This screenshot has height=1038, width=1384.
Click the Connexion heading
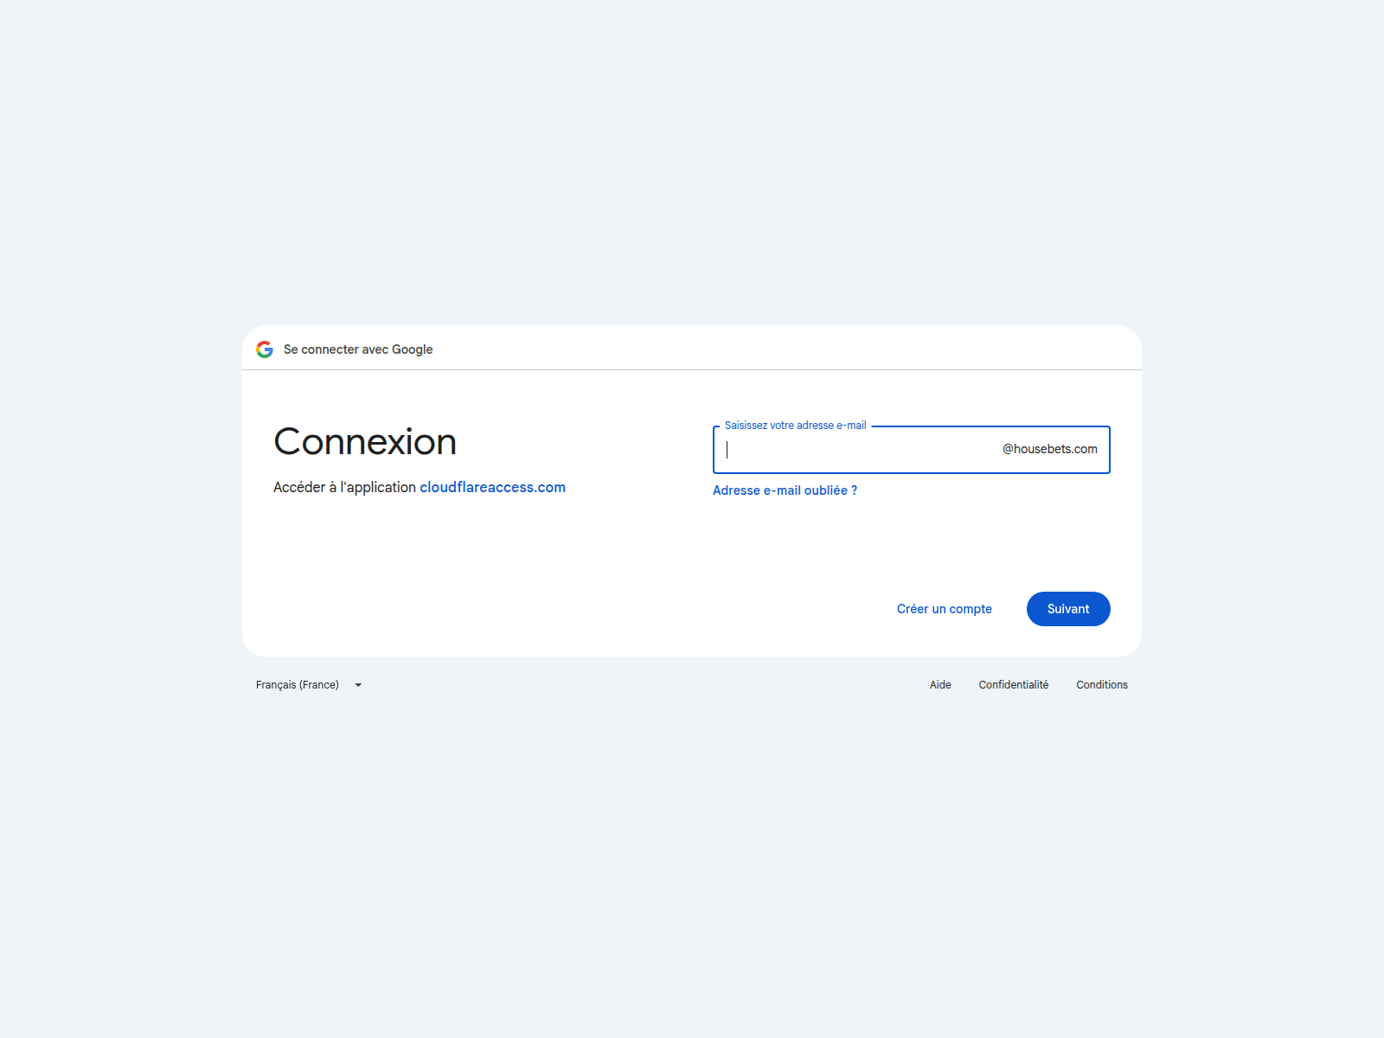(365, 442)
